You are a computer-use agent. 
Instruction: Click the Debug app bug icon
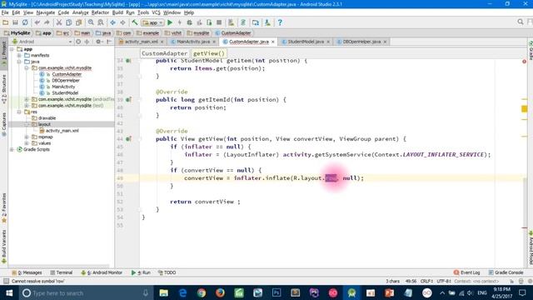point(189,22)
